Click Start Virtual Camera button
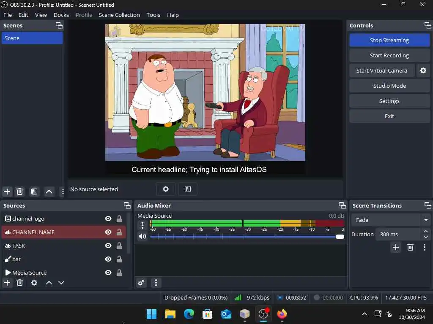Image resolution: width=433 pixels, height=324 pixels. (382, 70)
